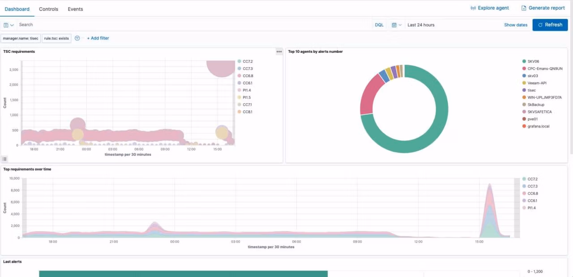
Task: Click the Refresh button
Action: [550, 25]
